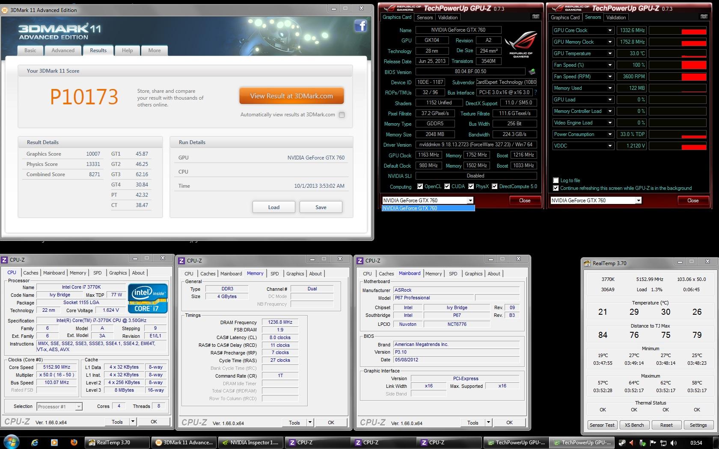Open GPU selector dropdown in Sensors window
Viewport: 719px width, 449px height.
click(639, 201)
